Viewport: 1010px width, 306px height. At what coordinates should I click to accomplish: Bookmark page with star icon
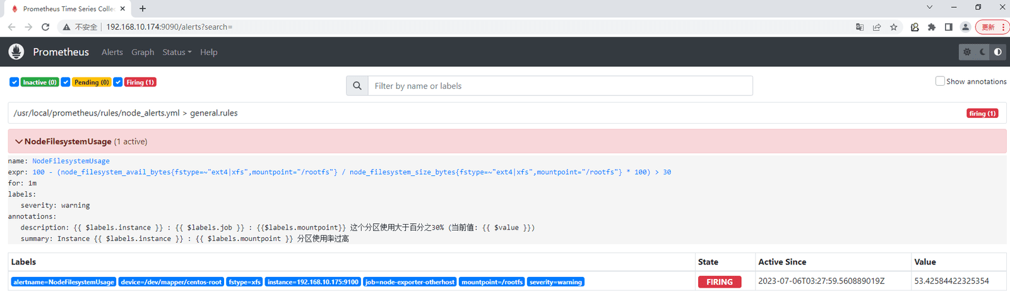tap(894, 27)
